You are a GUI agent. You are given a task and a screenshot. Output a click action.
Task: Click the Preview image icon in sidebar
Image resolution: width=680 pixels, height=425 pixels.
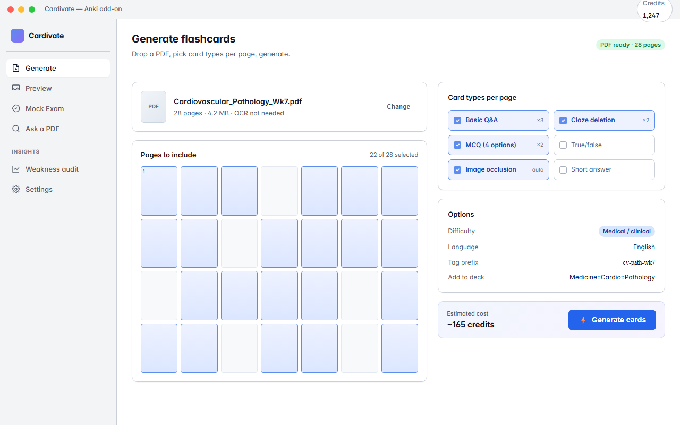point(16,88)
